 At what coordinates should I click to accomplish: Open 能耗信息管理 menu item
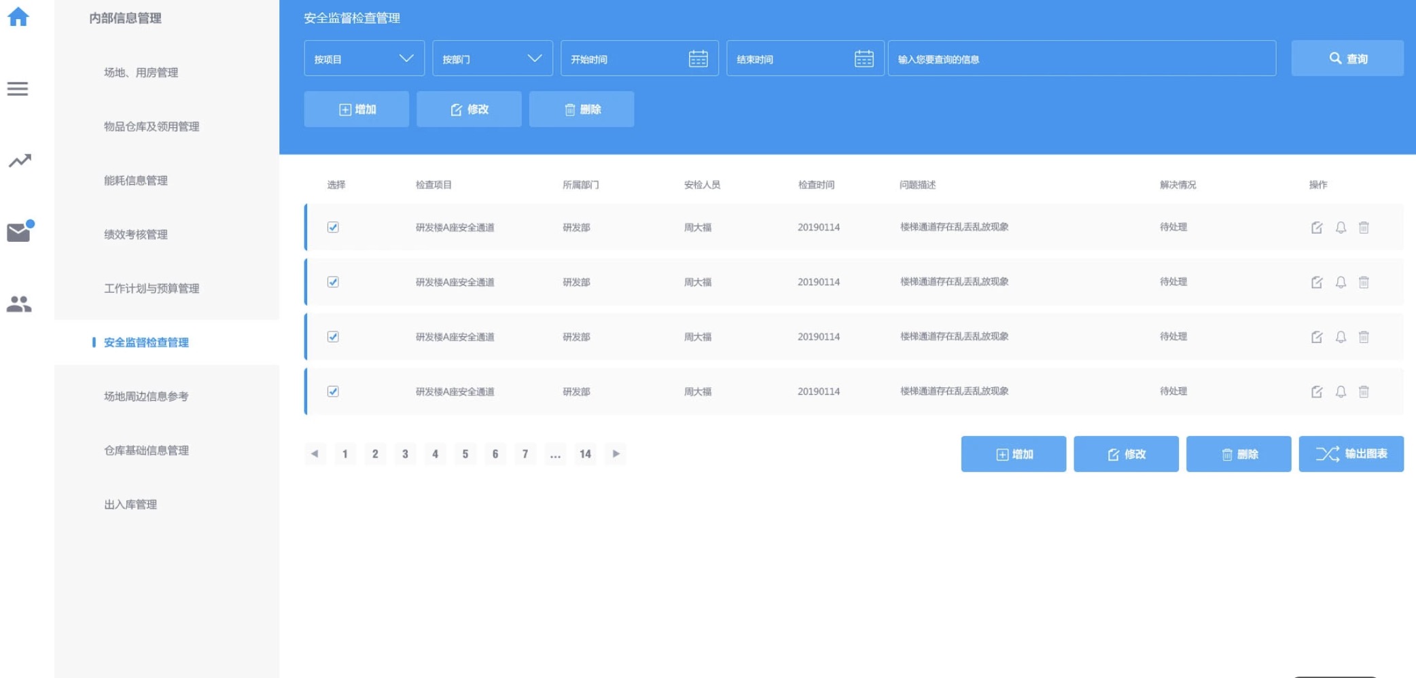point(136,180)
